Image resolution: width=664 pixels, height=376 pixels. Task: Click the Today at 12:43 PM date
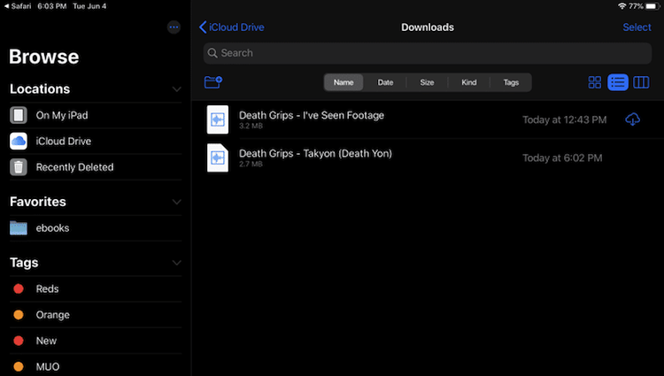coord(564,119)
